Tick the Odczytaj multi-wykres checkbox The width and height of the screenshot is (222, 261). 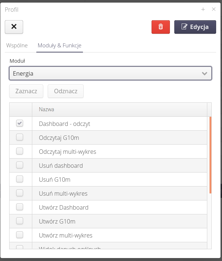(x=20, y=151)
